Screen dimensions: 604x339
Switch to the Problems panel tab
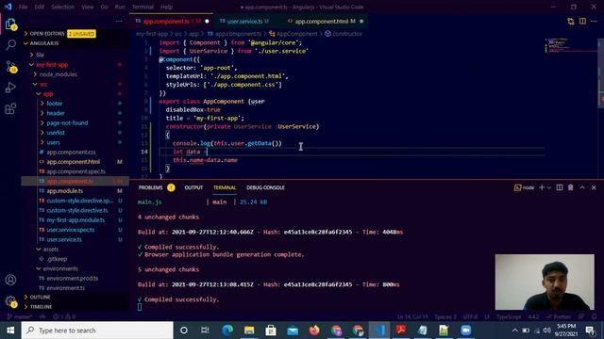[x=151, y=187]
